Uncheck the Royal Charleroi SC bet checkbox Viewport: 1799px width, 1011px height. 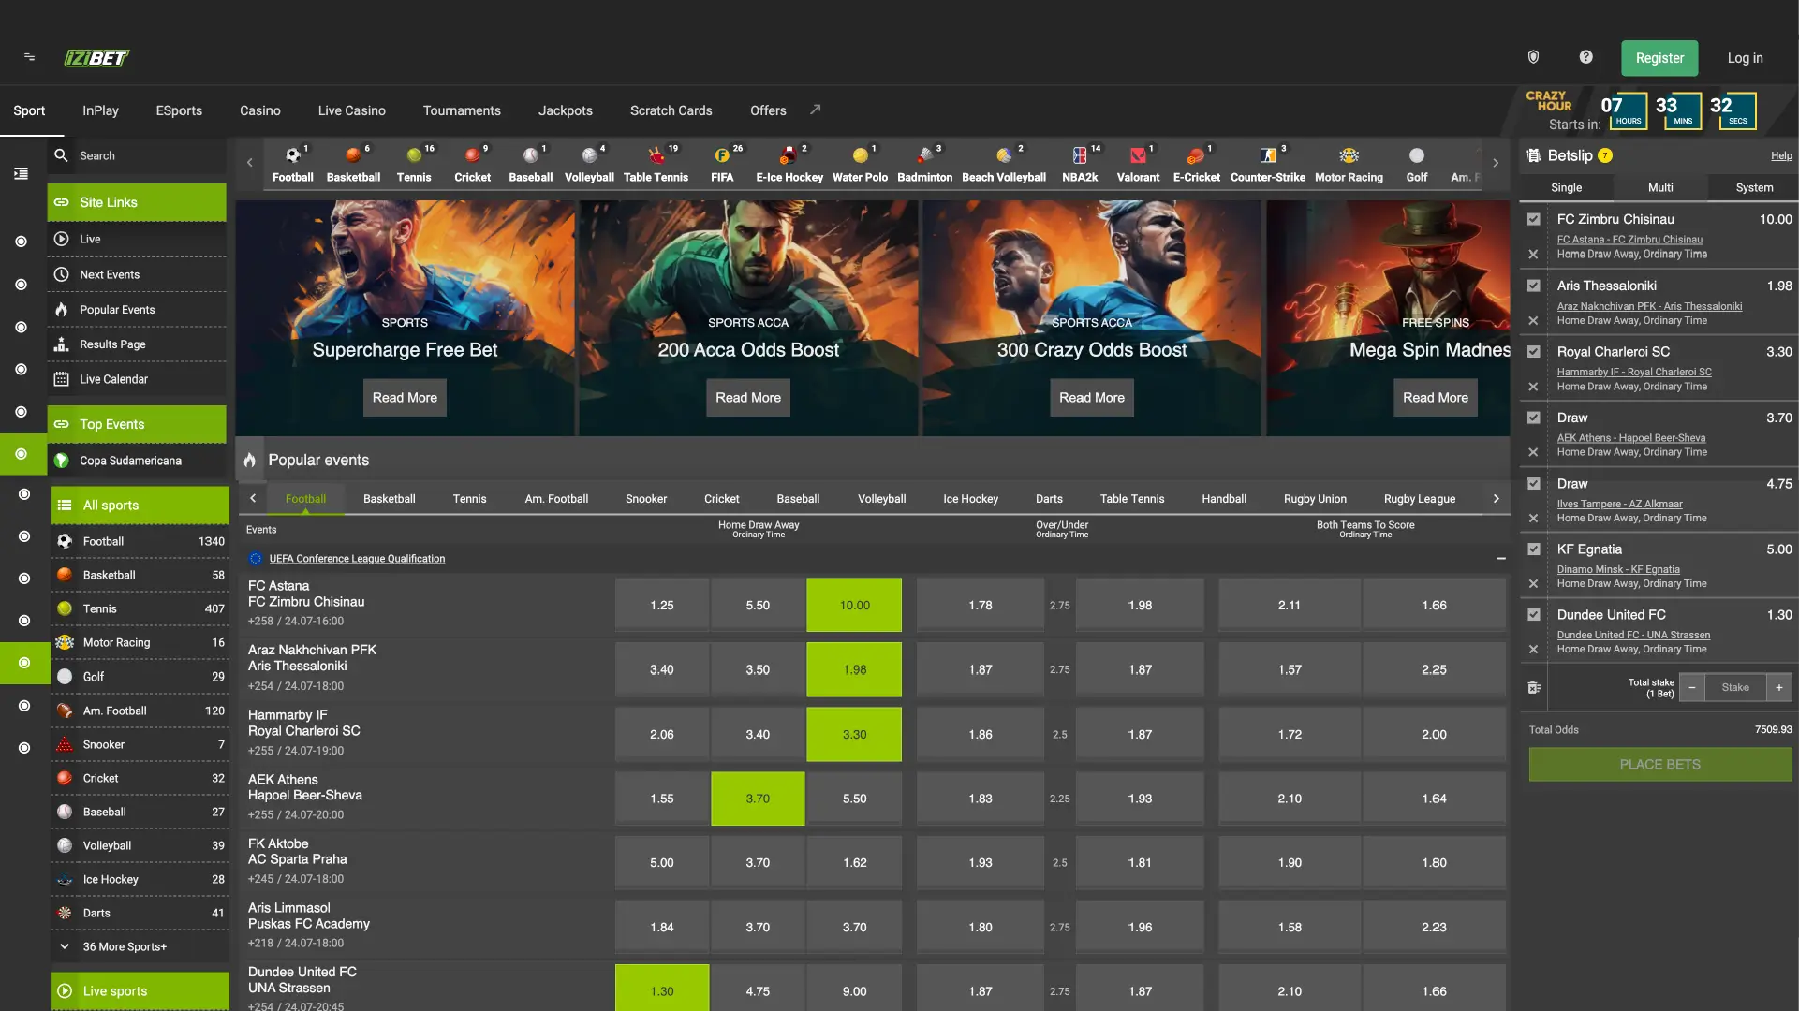pos(1533,352)
